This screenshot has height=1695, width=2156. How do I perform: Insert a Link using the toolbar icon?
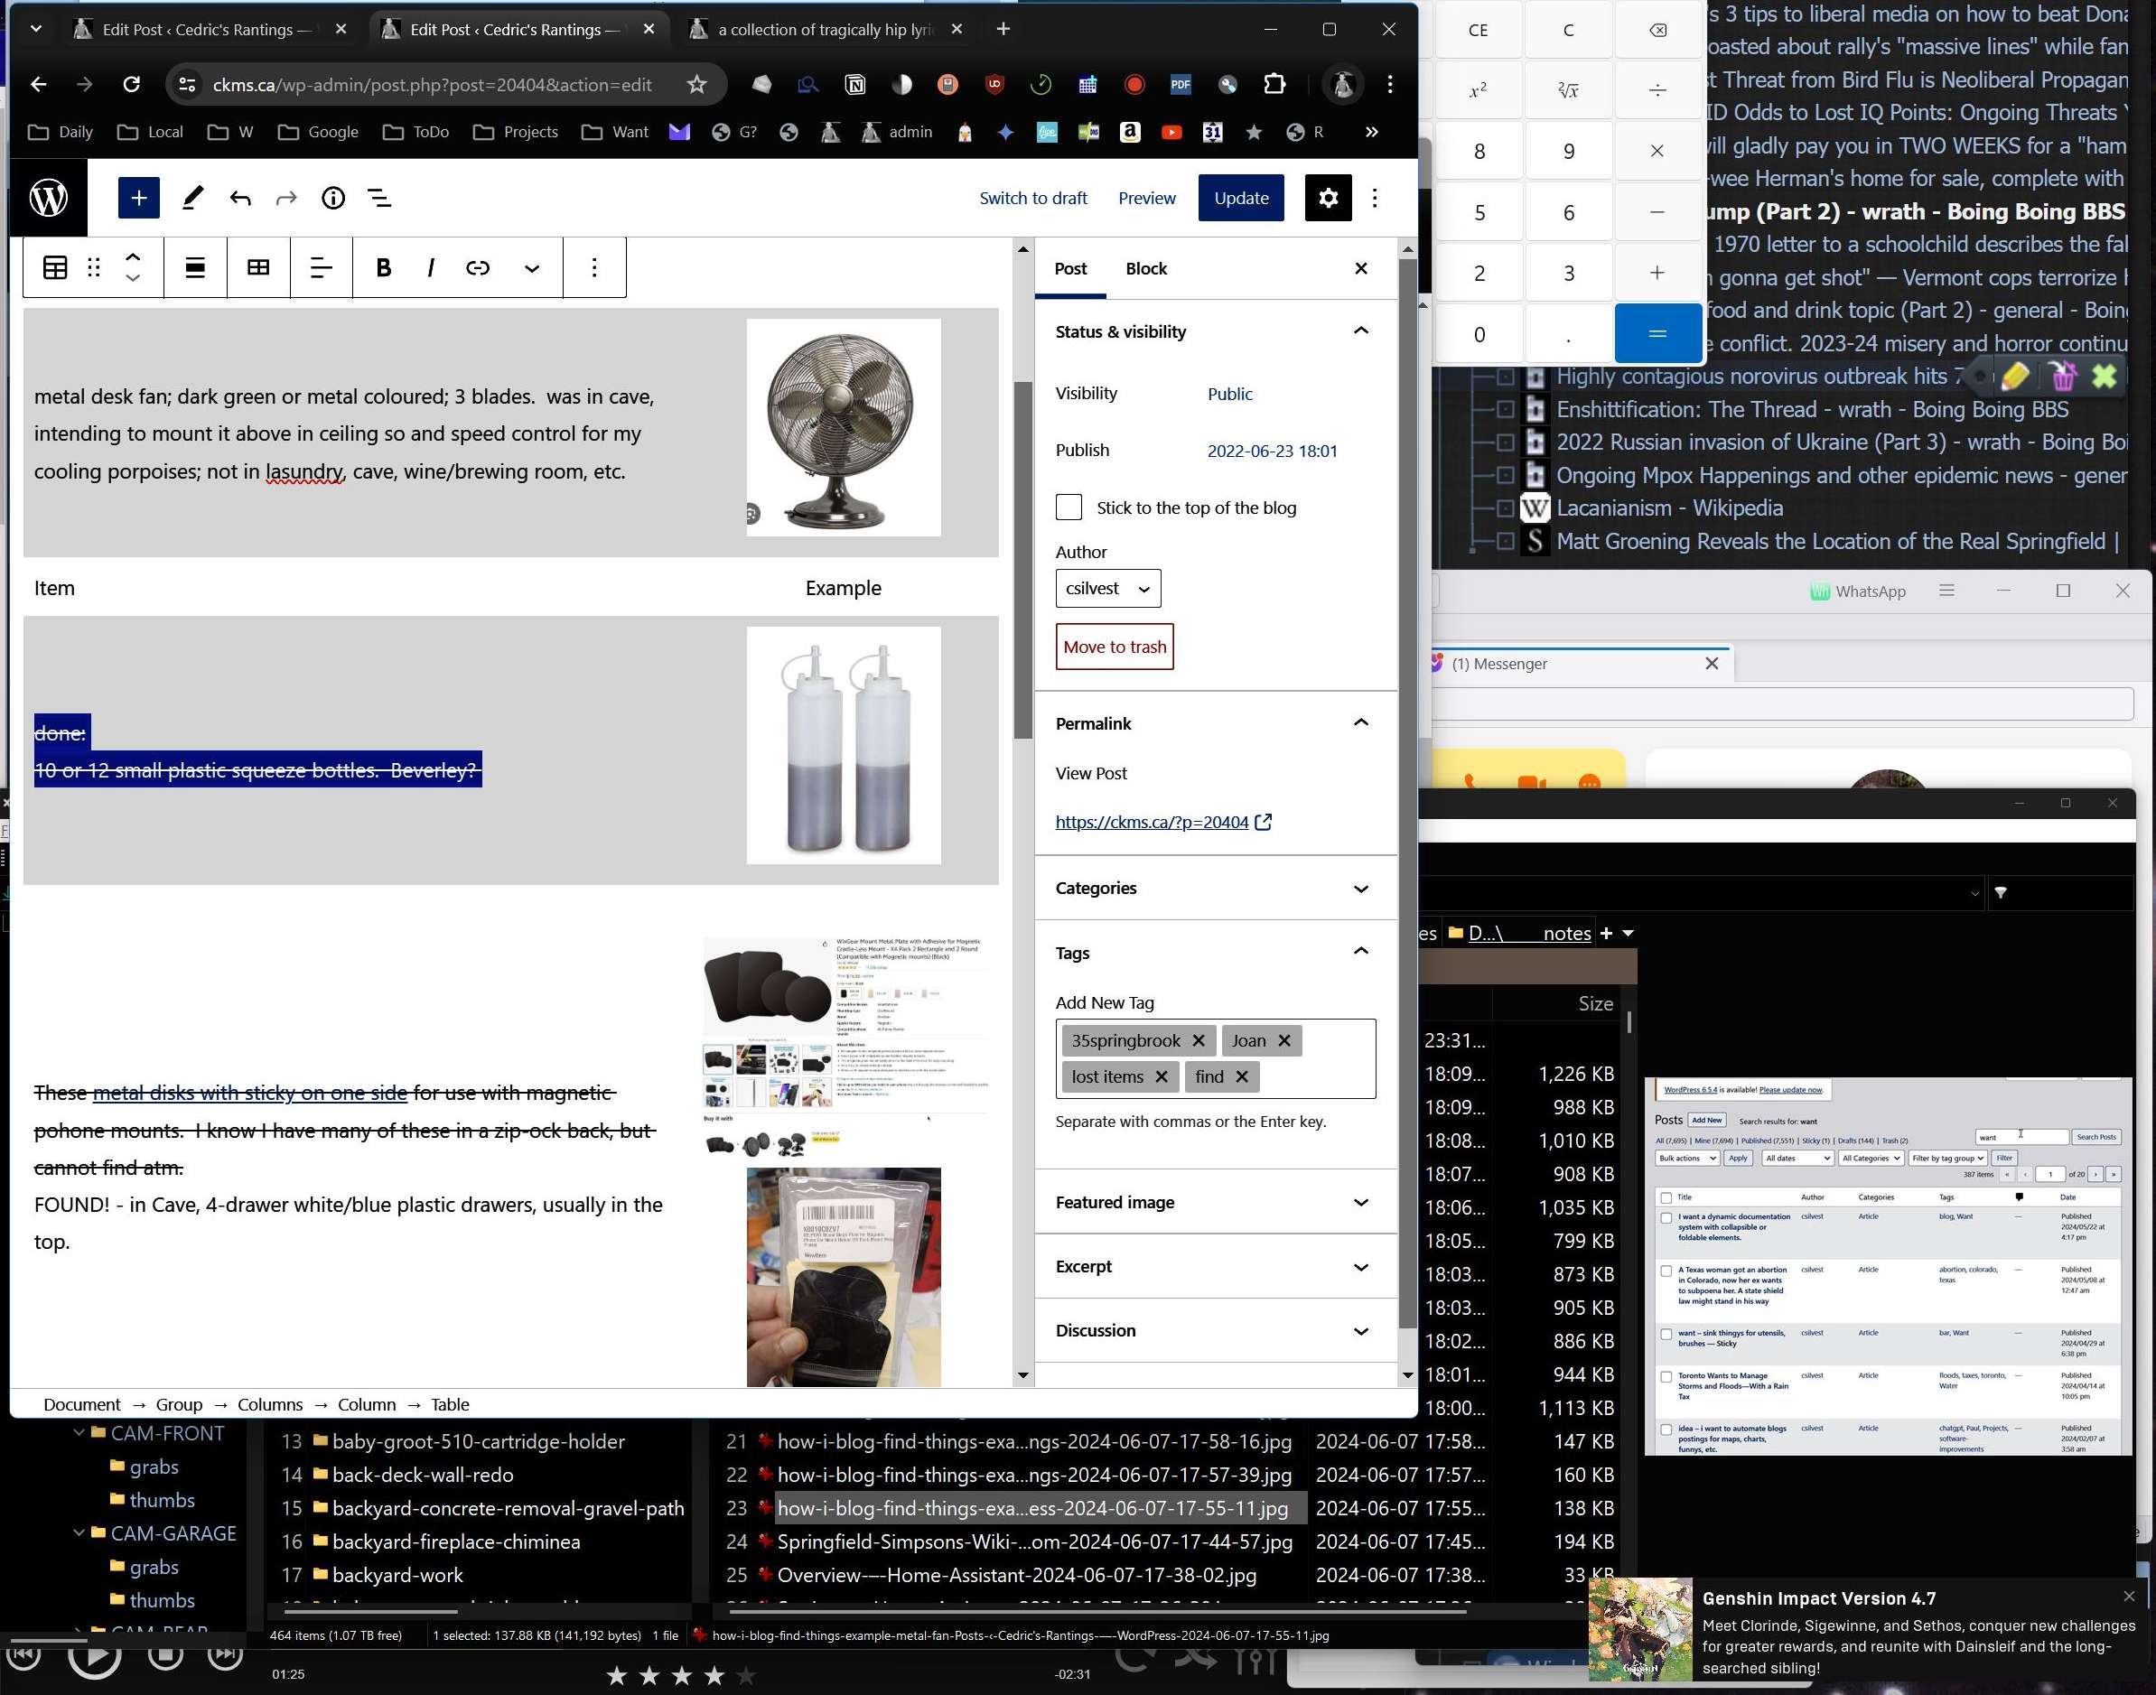tap(478, 267)
